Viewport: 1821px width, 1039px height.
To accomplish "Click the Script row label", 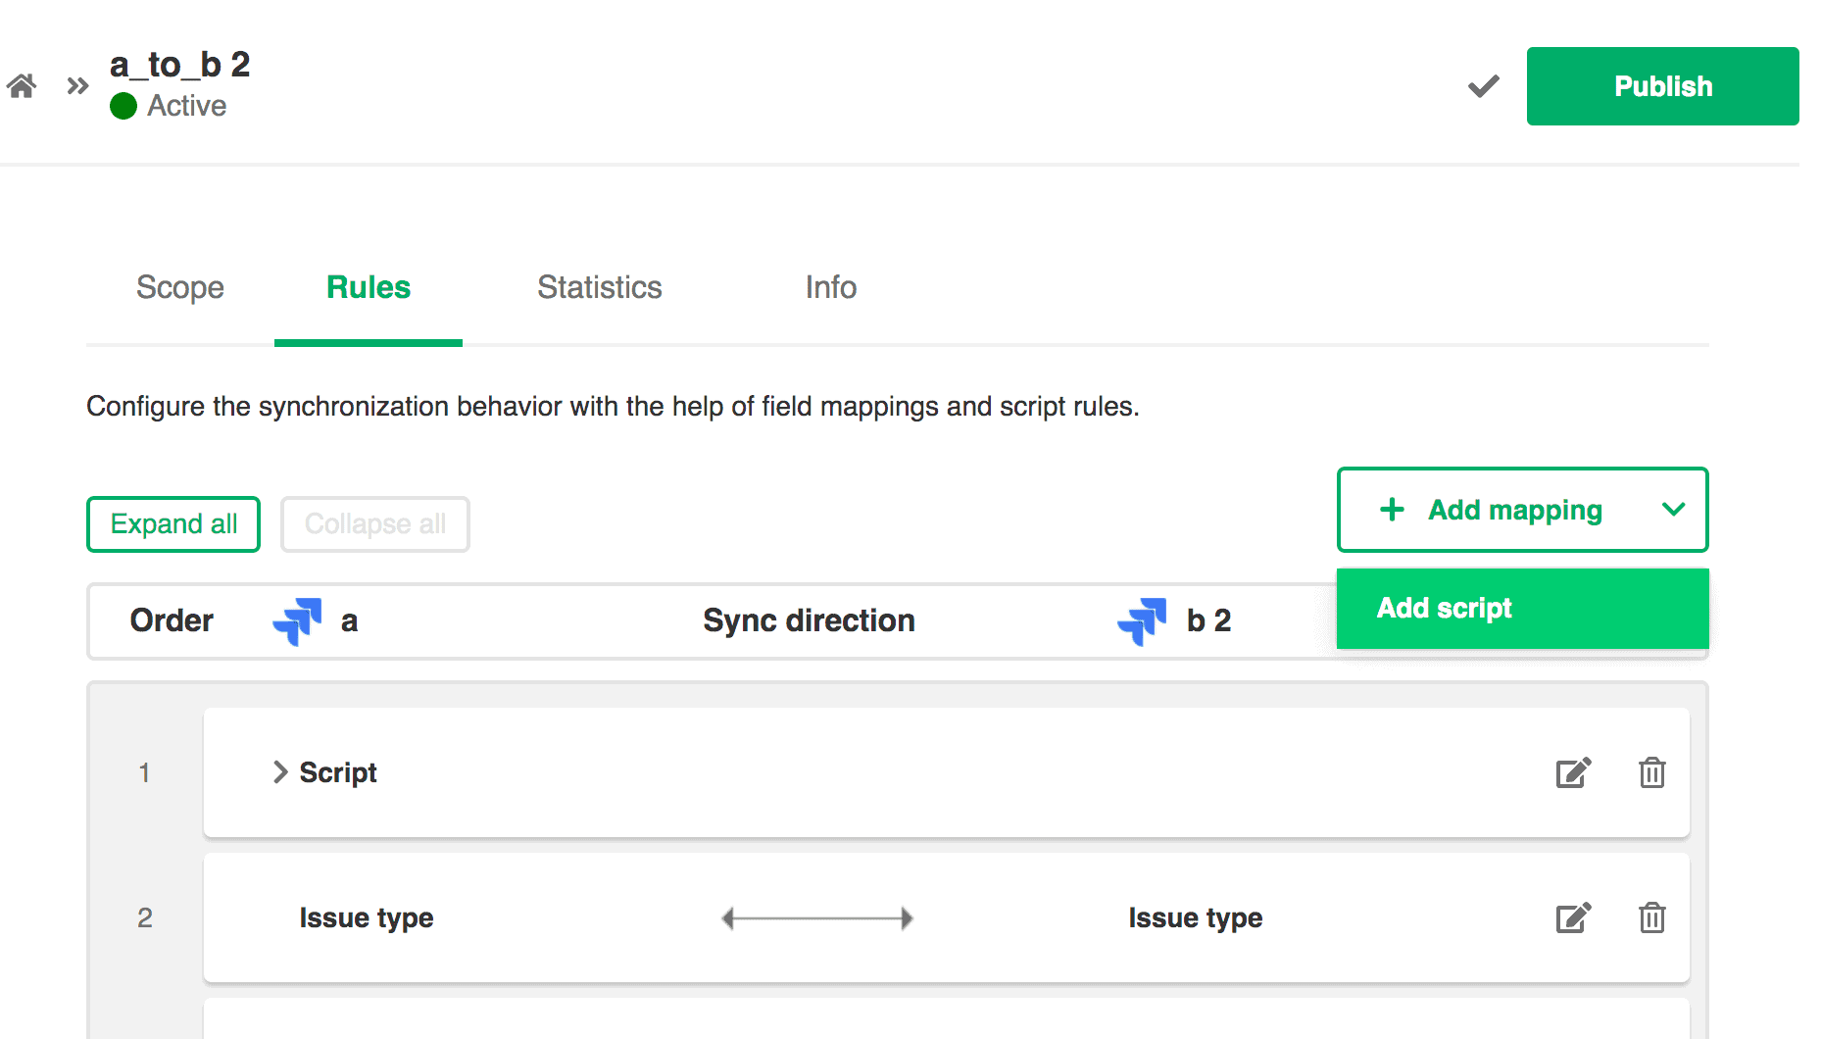I will pyautogui.click(x=338, y=772).
